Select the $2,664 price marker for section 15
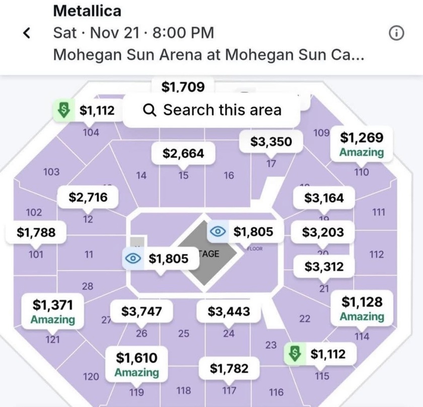Image resolution: width=423 pixels, height=407 pixels. pos(183,153)
